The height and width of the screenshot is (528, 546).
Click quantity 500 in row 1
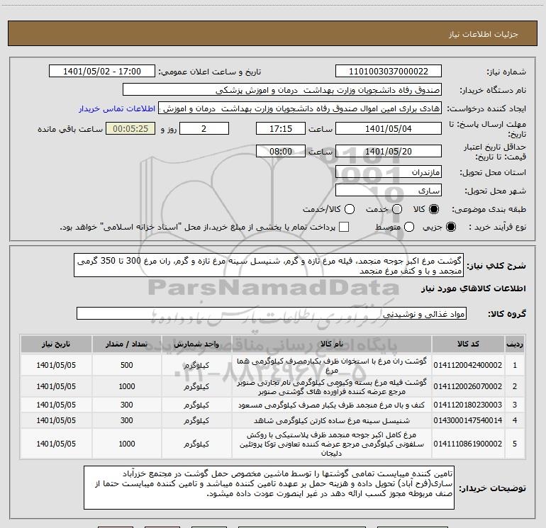pyautogui.click(x=127, y=365)
